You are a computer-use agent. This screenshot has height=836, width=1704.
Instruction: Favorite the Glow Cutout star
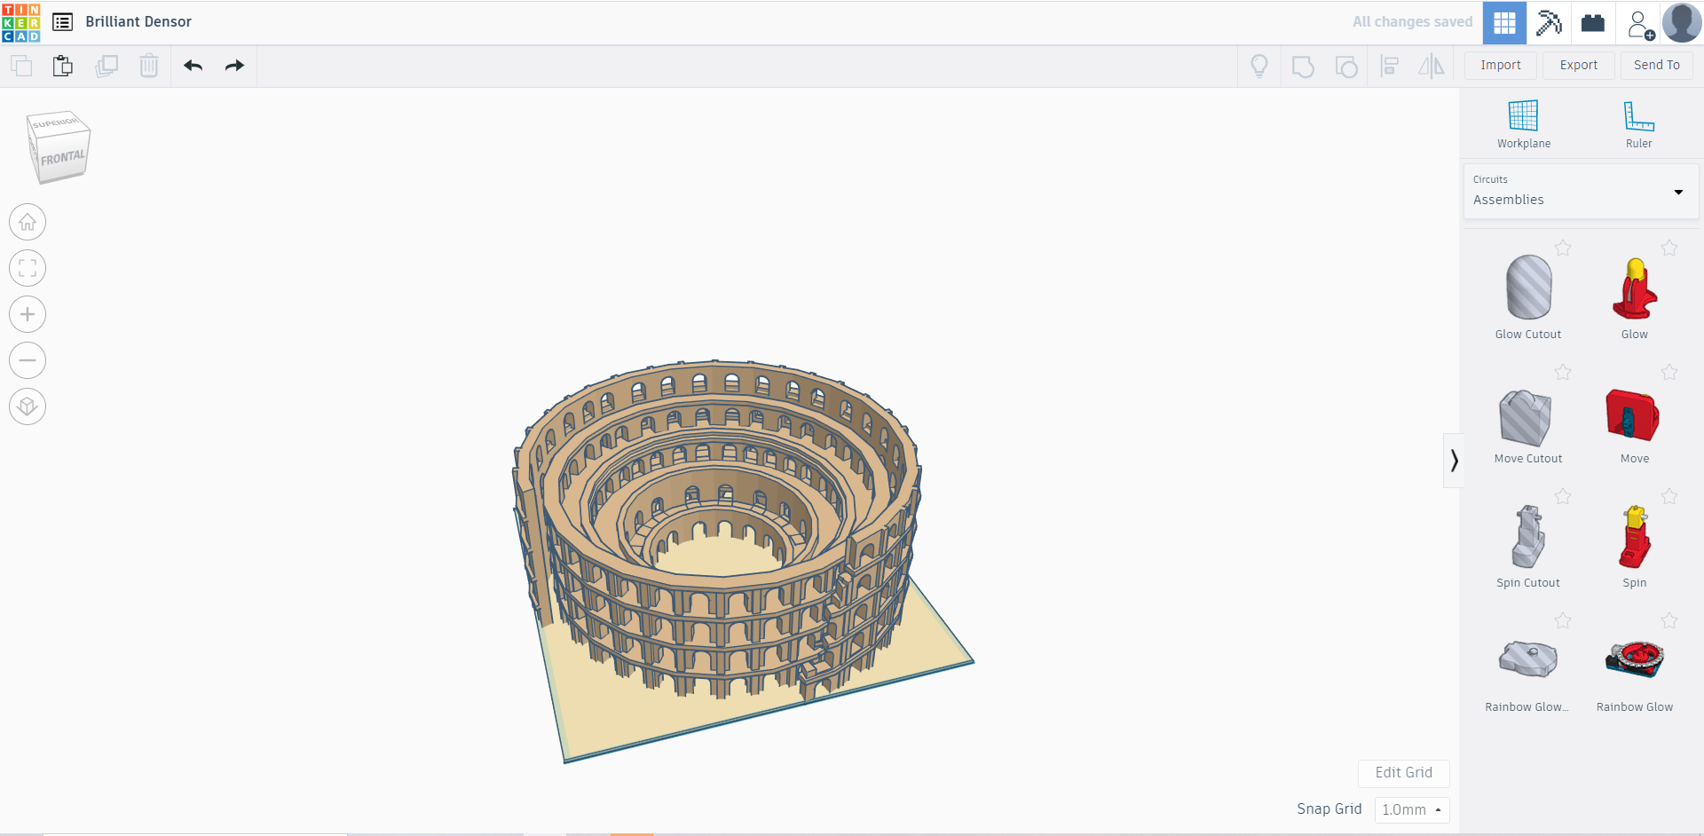click(x=1563, y=248)
